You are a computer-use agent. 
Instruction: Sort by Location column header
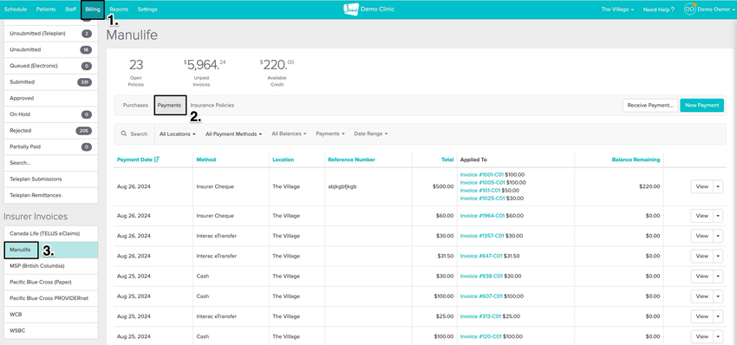[x=283, y=159]
